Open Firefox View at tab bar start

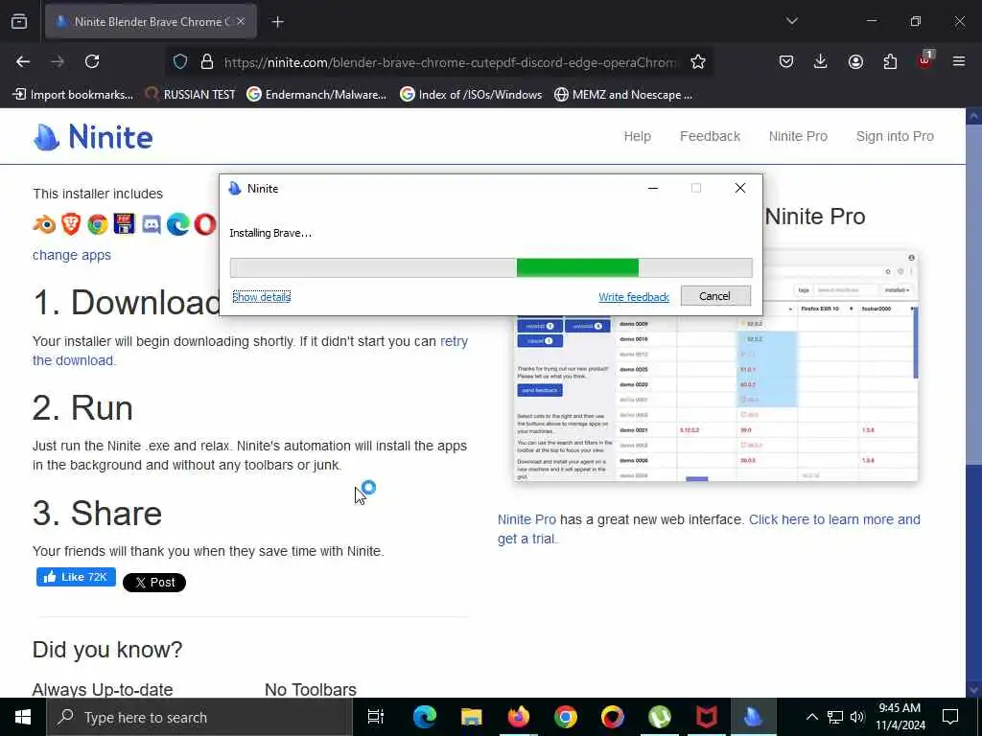click(19, 21)
